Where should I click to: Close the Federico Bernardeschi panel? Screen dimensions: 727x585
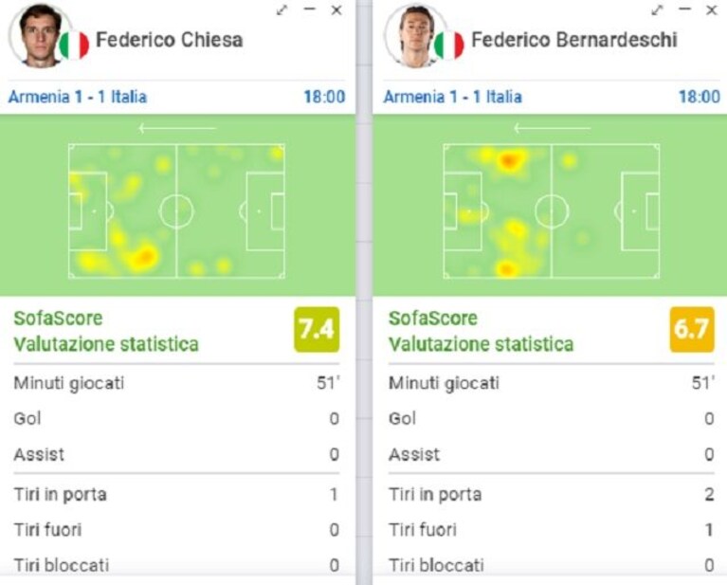(x=712, y=10)
